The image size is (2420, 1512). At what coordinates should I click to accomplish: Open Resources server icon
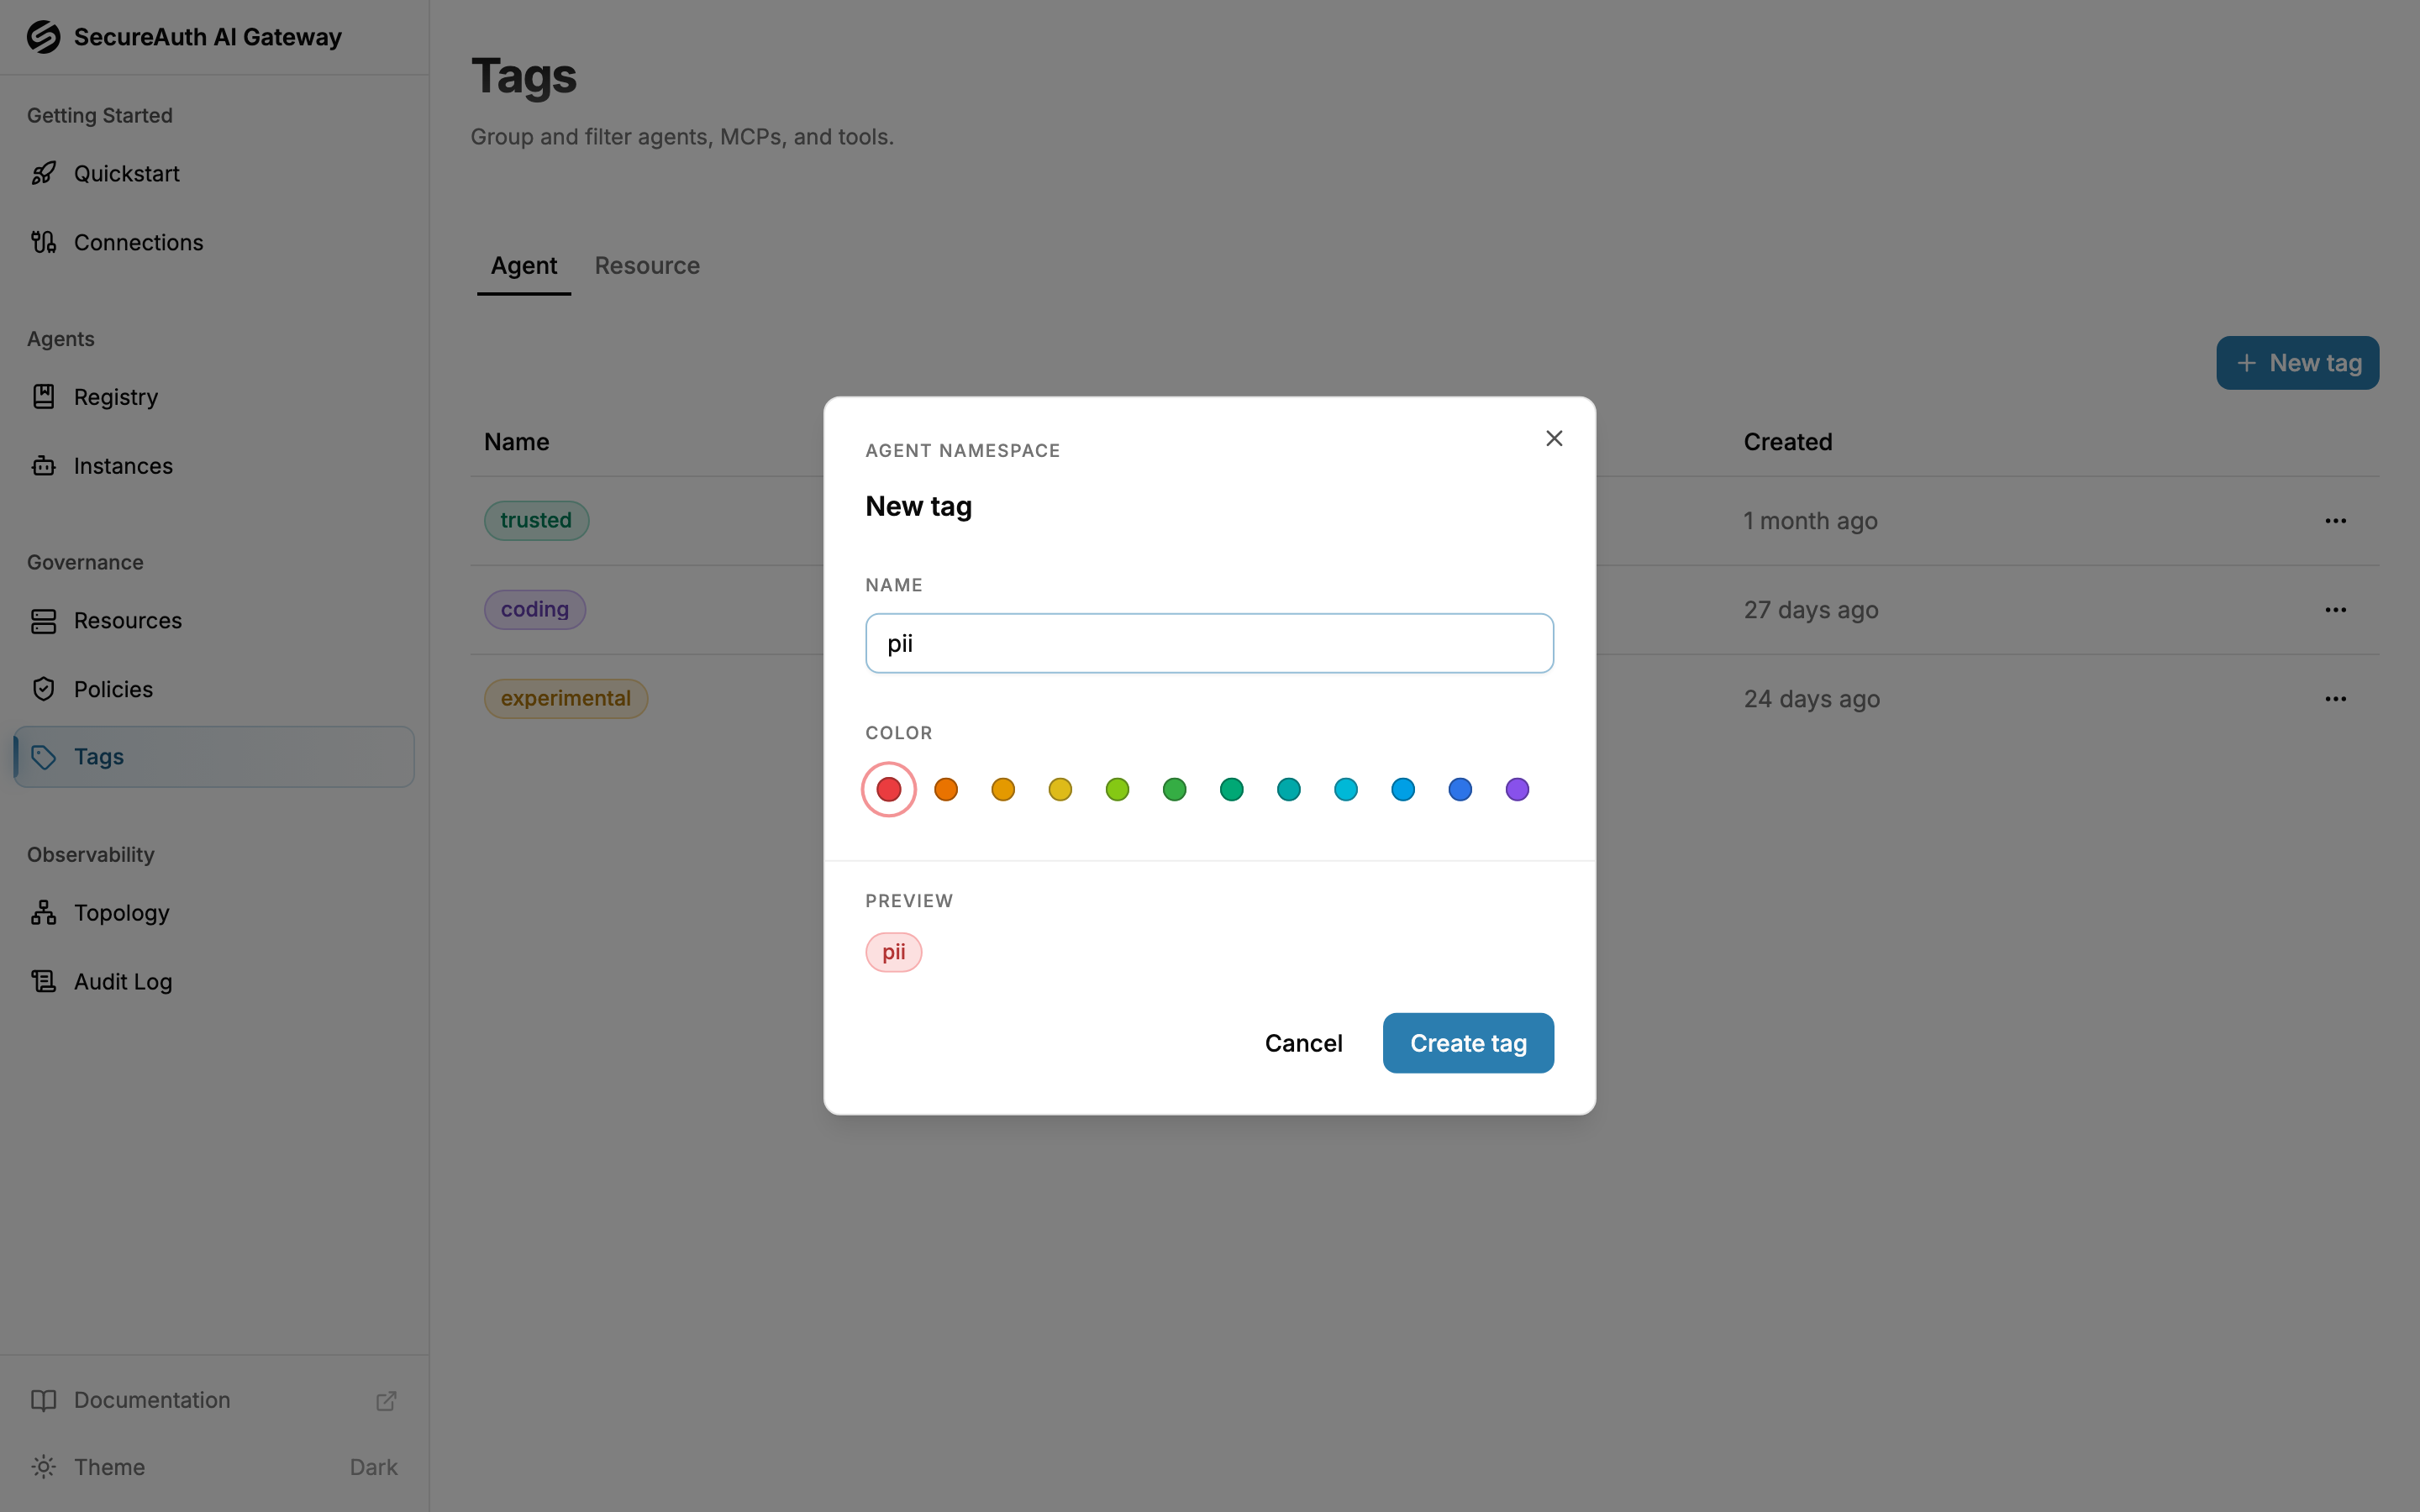click(43, 621)
